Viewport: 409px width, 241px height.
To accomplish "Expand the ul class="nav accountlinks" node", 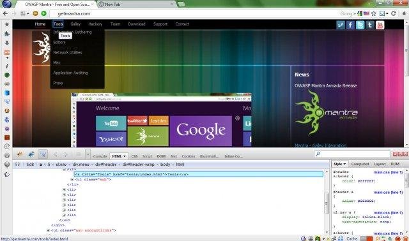I will click(48, 230).
